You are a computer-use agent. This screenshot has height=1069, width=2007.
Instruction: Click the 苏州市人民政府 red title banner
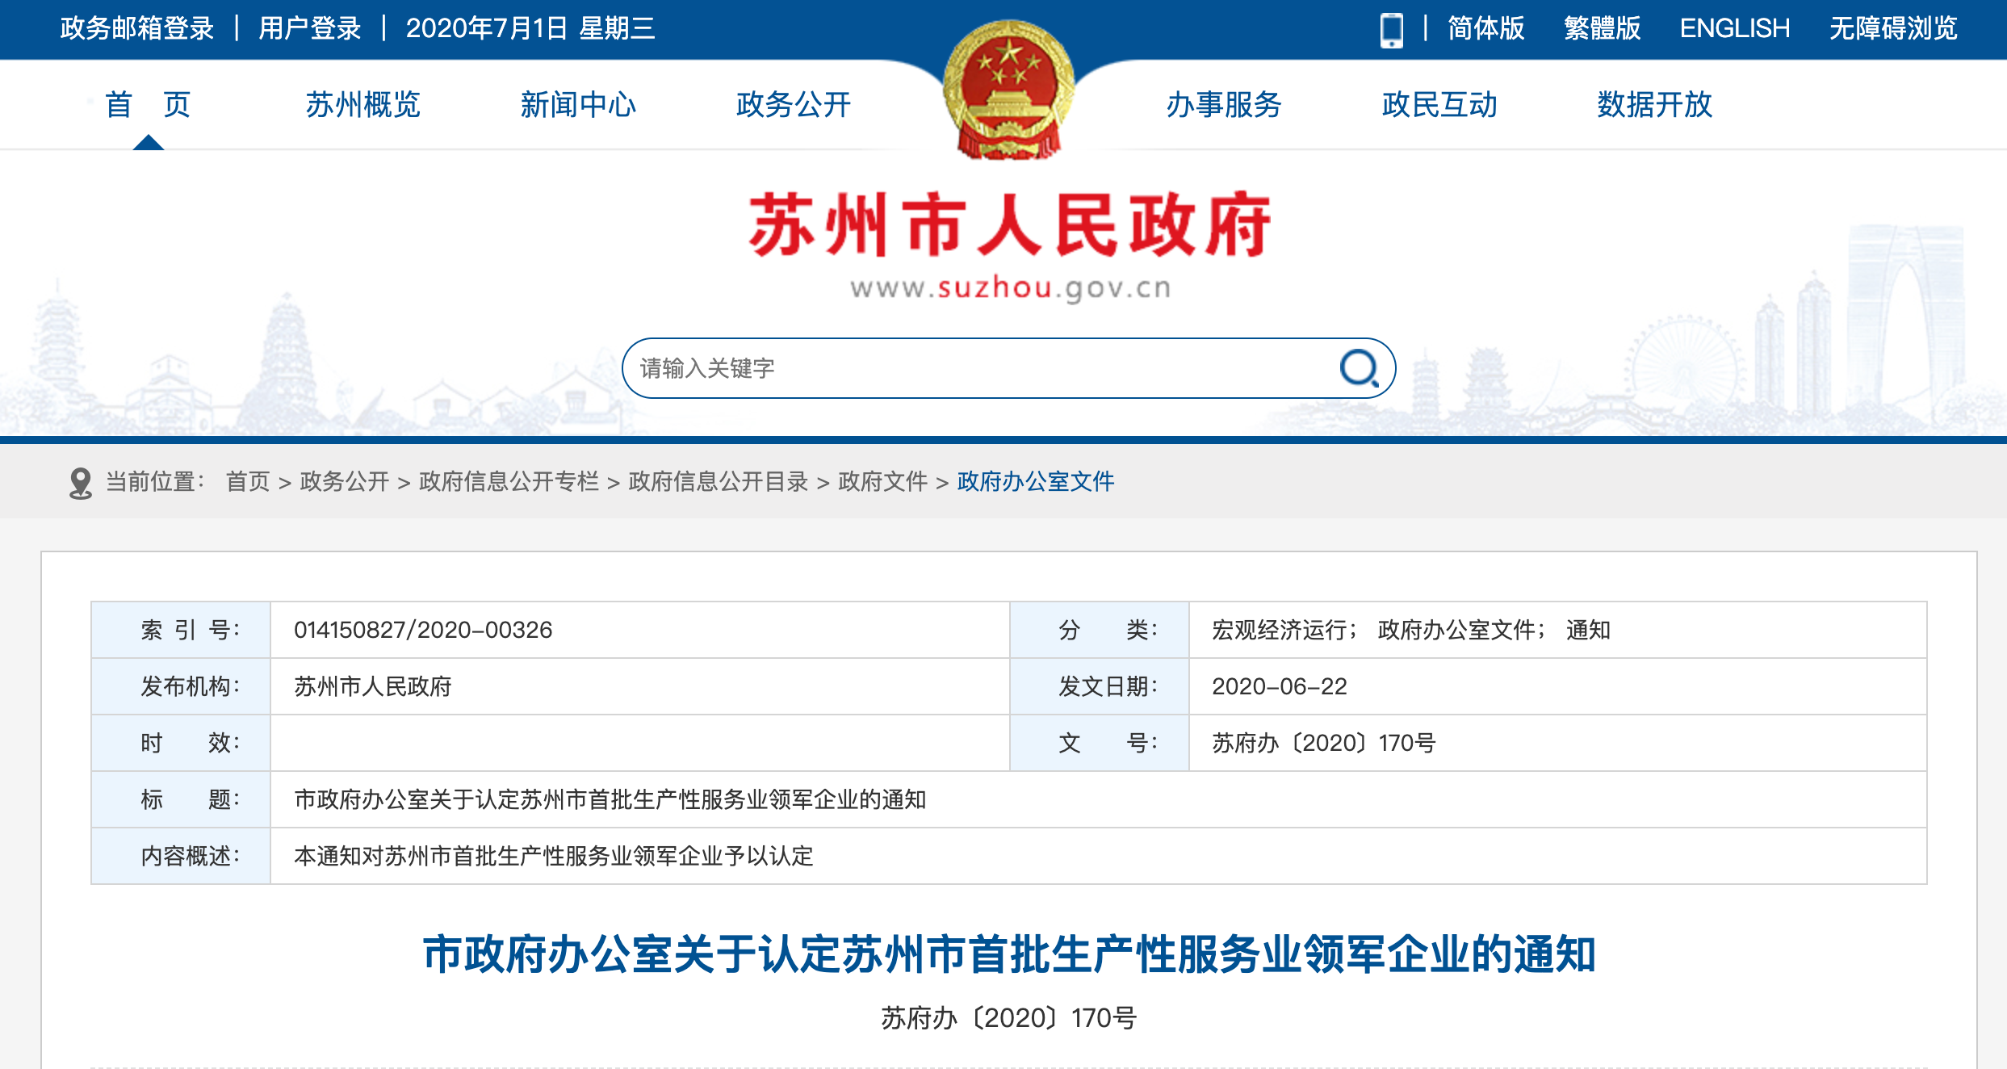(x=1009, y=225)
